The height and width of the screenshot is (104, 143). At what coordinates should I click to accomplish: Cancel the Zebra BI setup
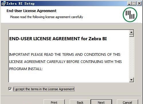point(128,102)
